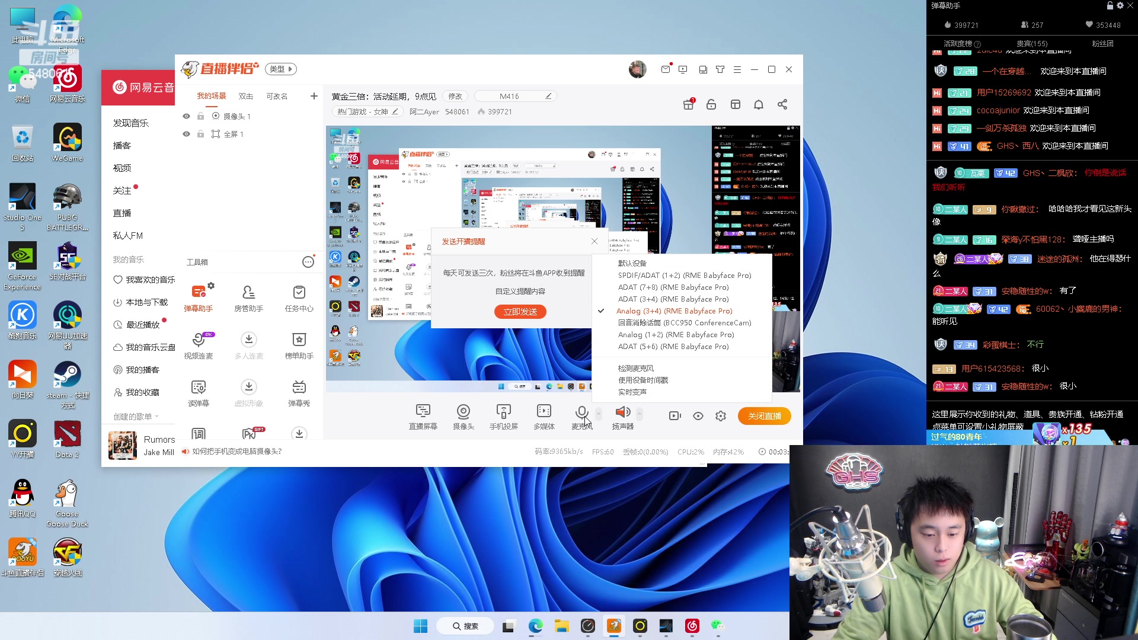Switch to 粉丝团 tab in 弹幕助手
1138x640 pixels.
pyautogui.click(x=1102, y=44)
